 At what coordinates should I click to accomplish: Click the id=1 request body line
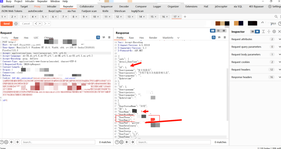click(x=5, y=100)
